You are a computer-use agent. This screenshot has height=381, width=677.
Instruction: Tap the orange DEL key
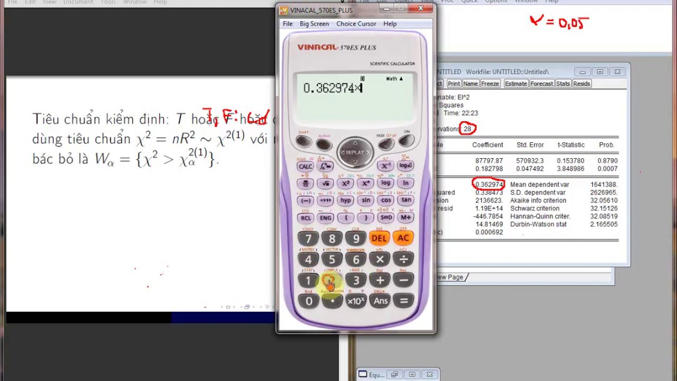379,238
